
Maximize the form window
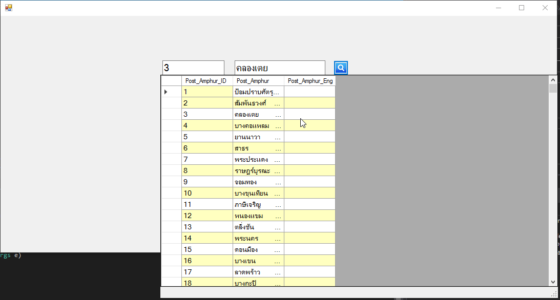(522, 8)
